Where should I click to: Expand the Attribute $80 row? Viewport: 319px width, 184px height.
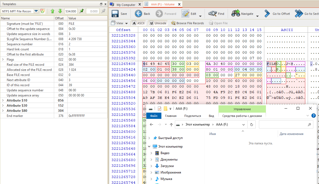click(x=3, y=111)
